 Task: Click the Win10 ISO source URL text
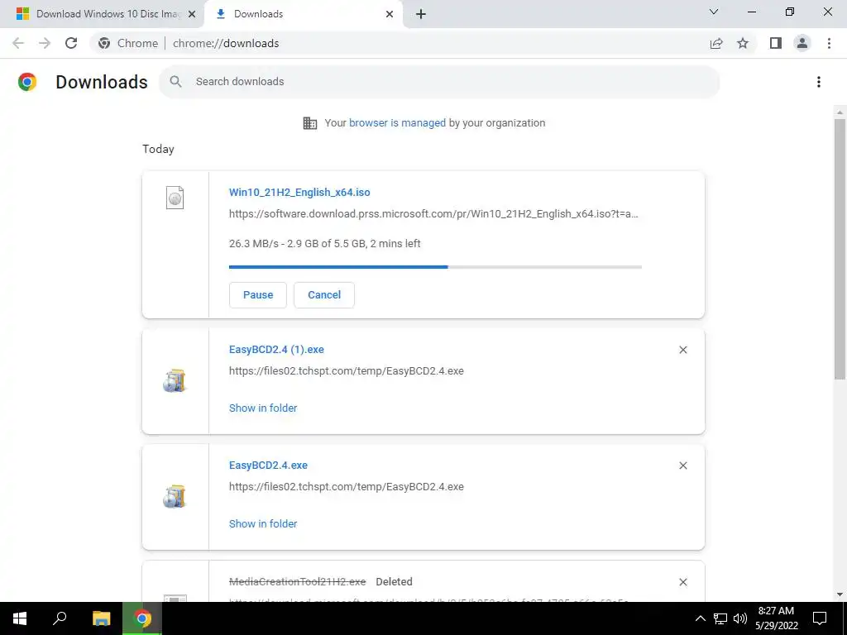coord(433,214)
